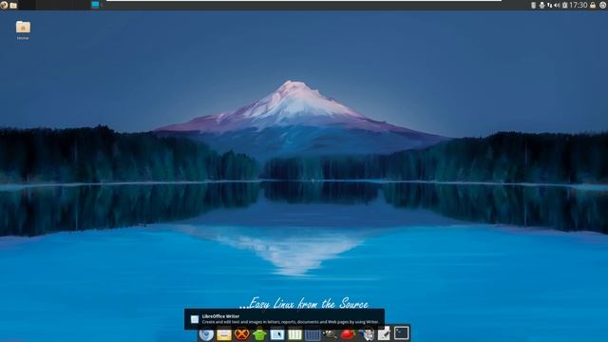The width and height of the screenshot is (608, 342).
Task: Click the lock screen padlock icon
Action: (593, 5)
